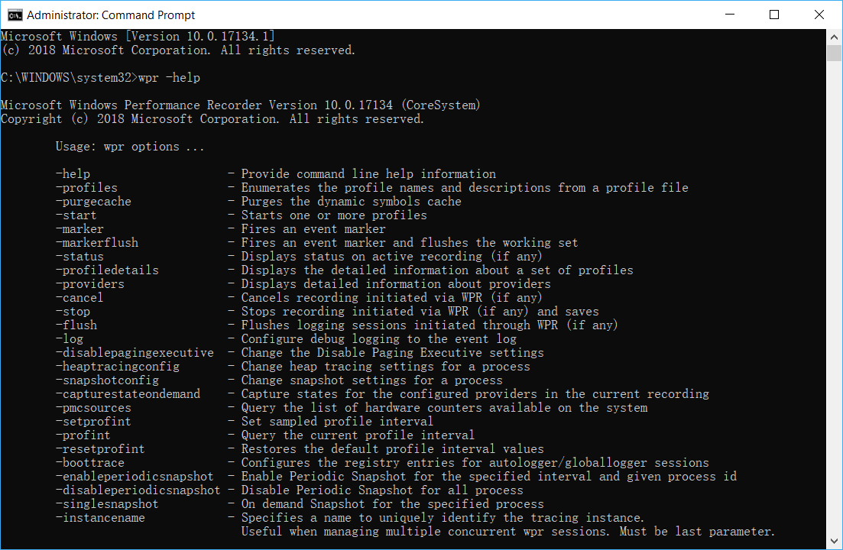Select the '-profiles' option text

(86, 188)
